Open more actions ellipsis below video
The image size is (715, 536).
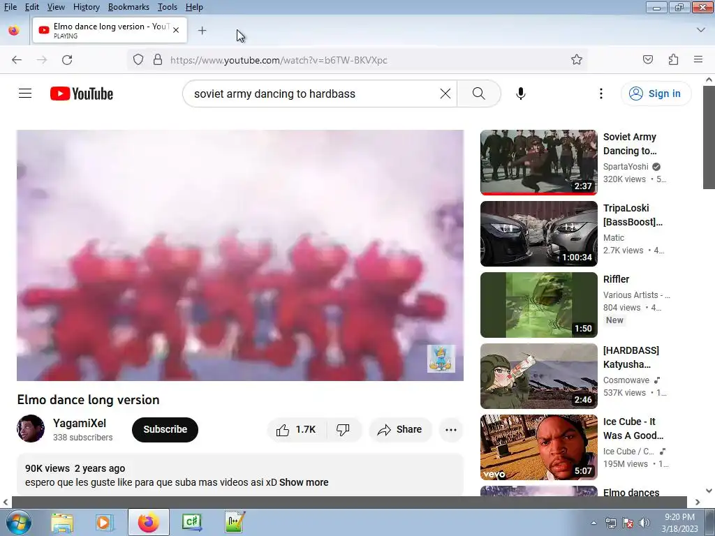pyautogui.click(x=450, y=429)
